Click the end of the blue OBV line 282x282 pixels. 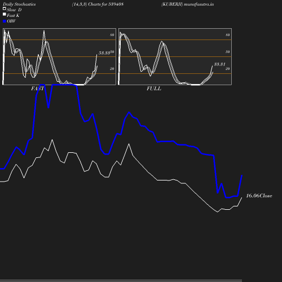click(242, 175)
